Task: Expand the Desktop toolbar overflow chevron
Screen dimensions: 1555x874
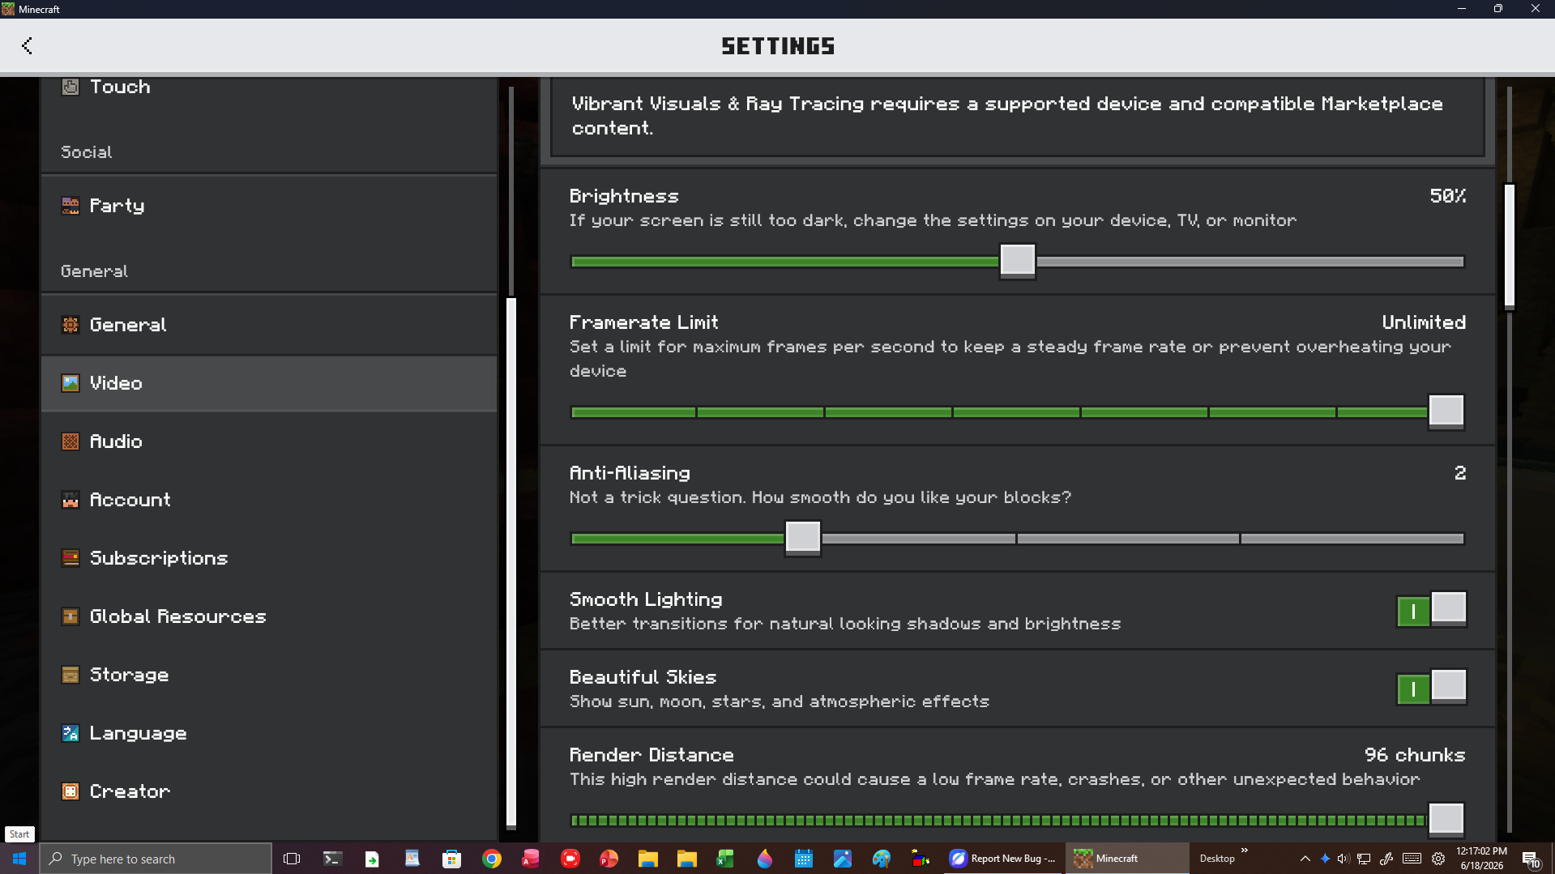Action: point(1245,851)
